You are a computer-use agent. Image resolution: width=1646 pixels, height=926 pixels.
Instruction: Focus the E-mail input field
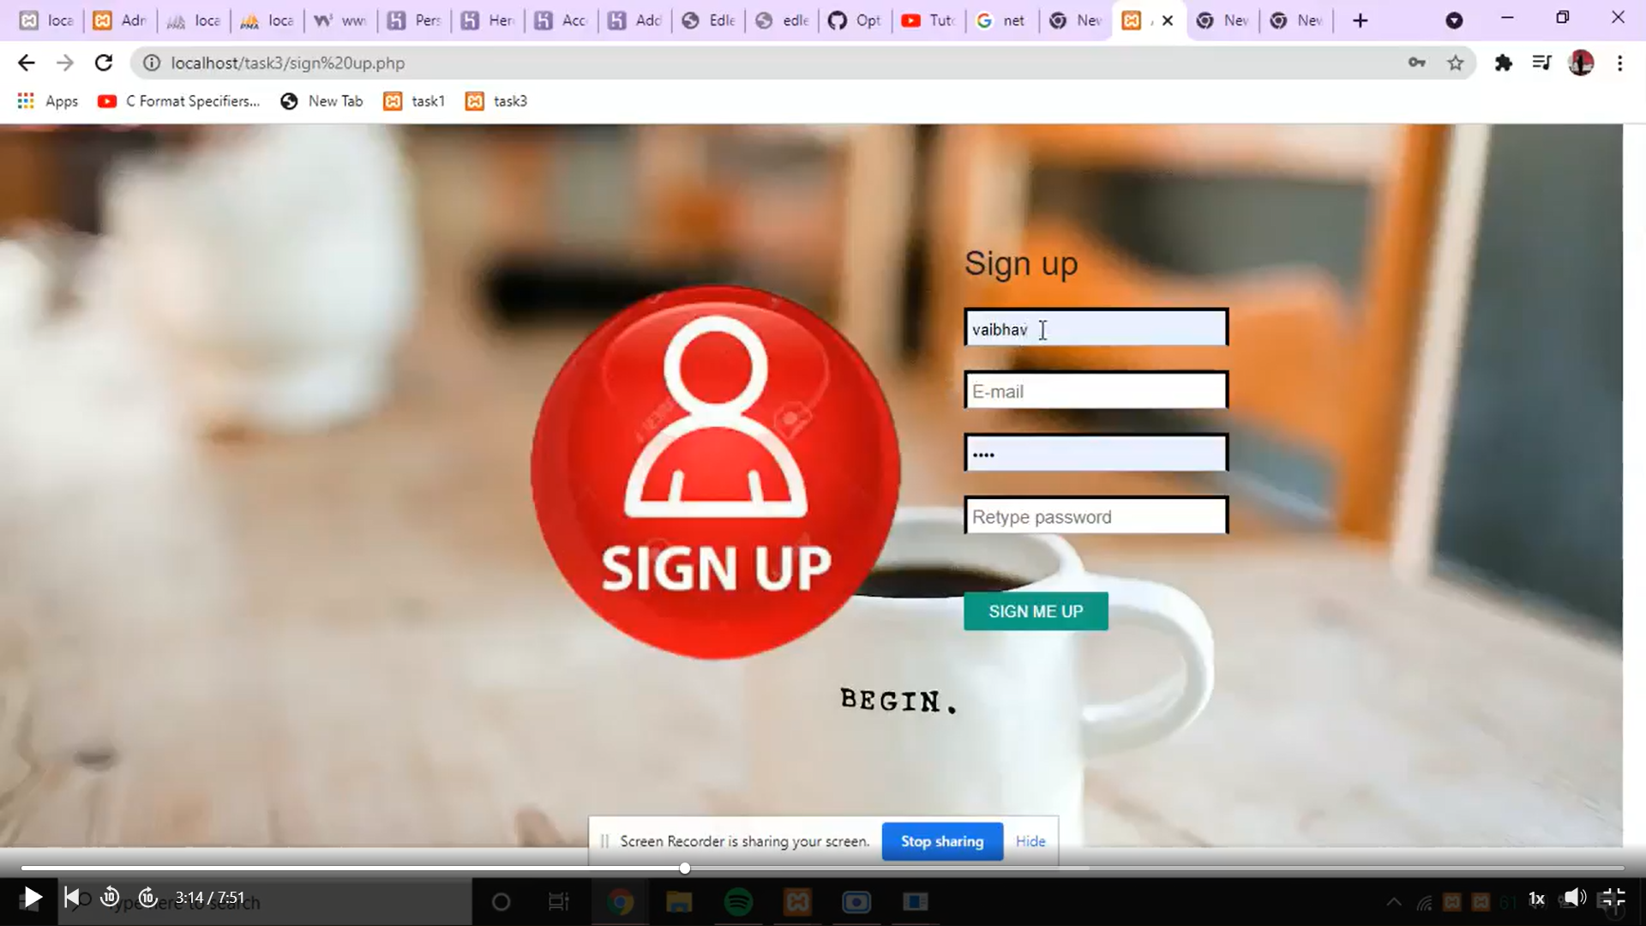click(x=1096, y=391)
